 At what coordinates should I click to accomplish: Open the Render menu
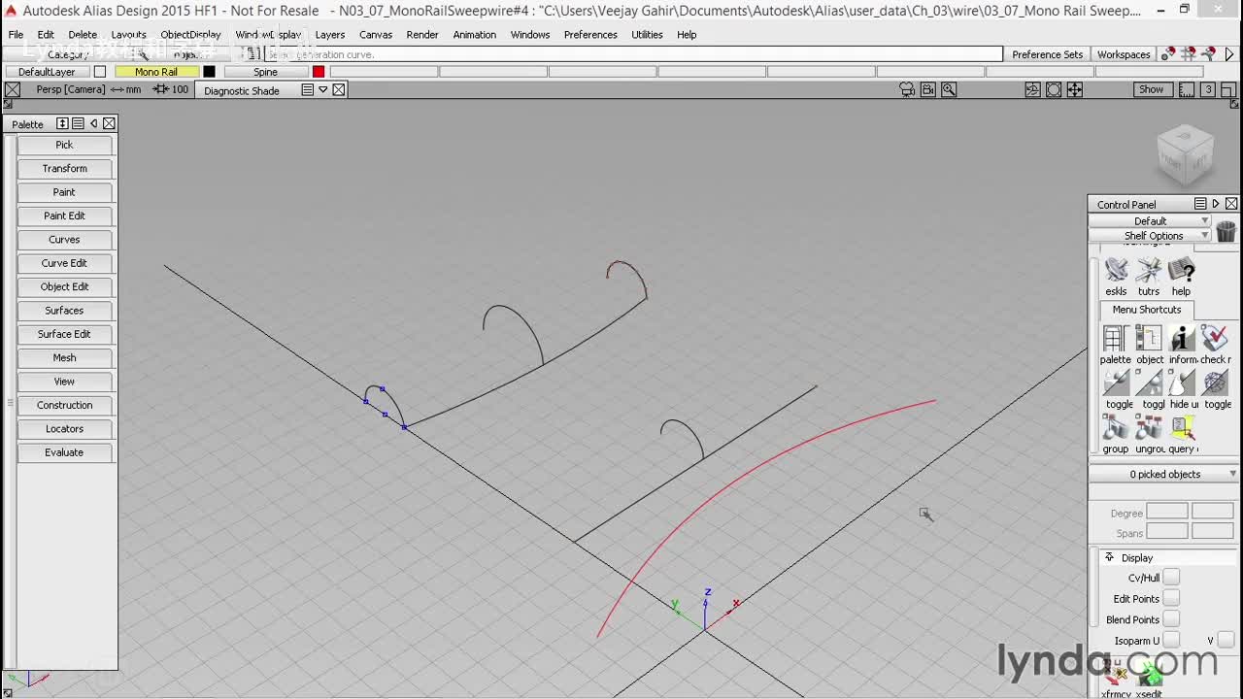tap(422, 34)
